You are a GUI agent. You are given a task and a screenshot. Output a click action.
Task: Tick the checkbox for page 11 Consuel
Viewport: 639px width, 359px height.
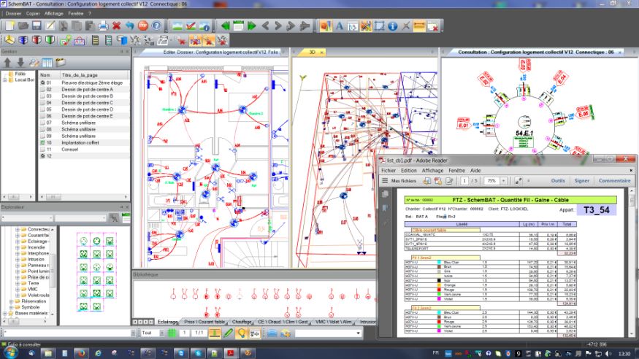point(42,150)
